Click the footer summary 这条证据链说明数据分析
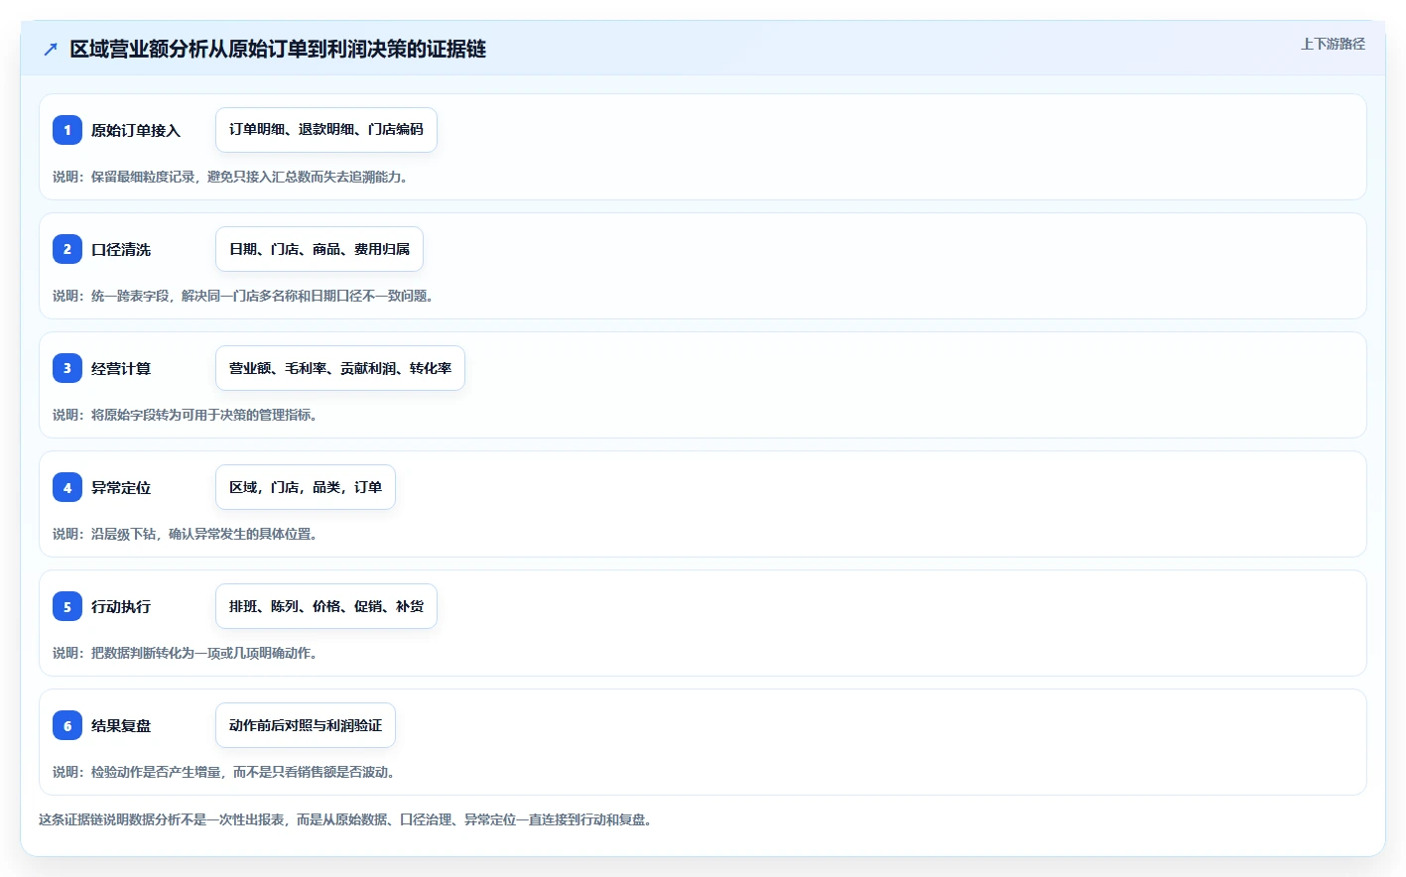1406x877 pixels. 345,819
